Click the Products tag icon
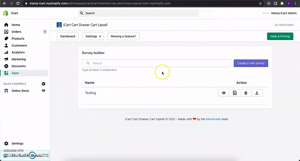 click(6, 39)
